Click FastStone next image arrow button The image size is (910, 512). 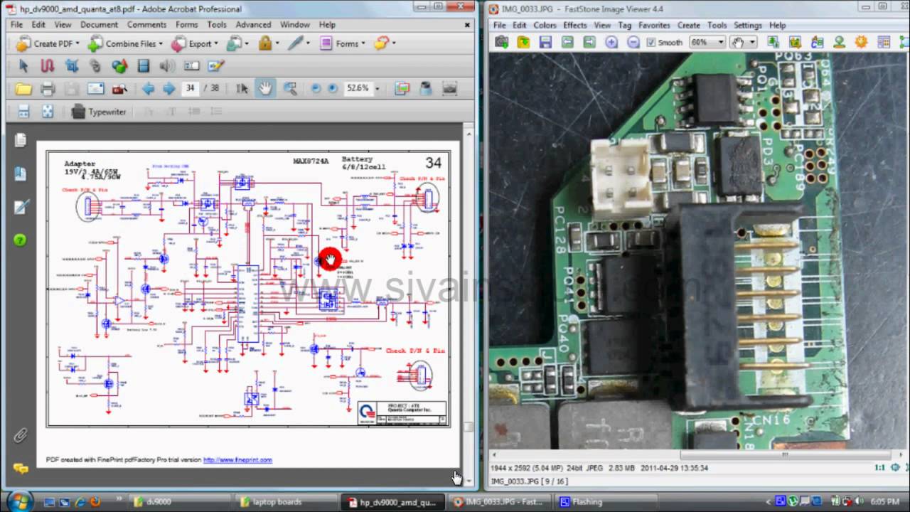click(589, 43)
